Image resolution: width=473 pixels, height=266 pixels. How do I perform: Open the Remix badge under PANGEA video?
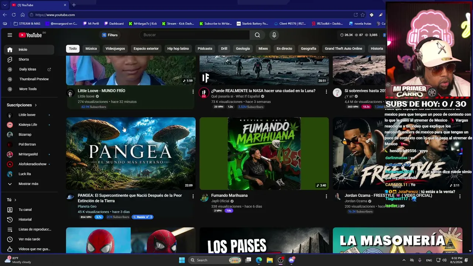pyautogui.click(x=143, y=217)
